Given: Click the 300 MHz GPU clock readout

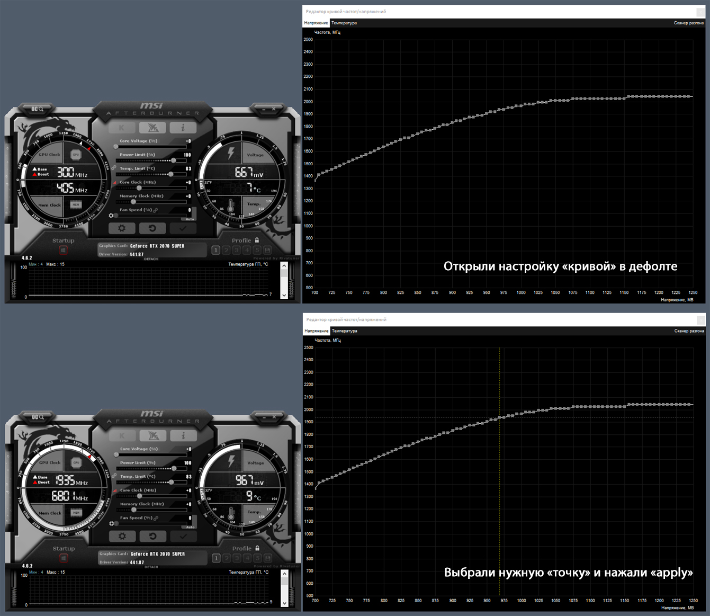Looking at the screenshot, I should pos(72,173).
